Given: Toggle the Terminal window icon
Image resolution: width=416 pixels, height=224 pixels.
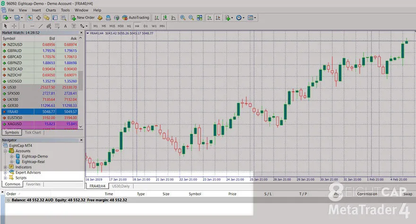Looking at the screenshot, I should [x=55, y=18].
